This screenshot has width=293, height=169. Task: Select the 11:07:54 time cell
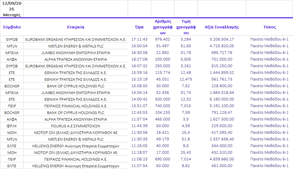[139, 166]
